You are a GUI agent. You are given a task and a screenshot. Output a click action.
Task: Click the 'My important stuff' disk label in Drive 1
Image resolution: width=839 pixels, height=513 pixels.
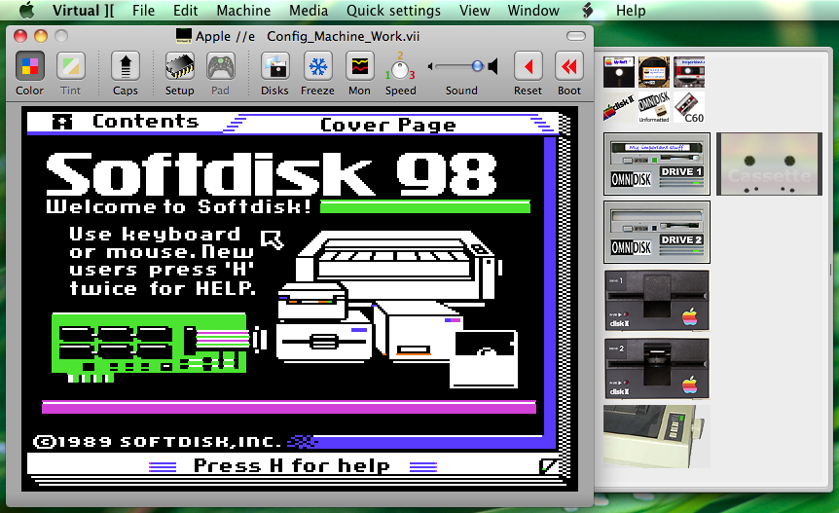(657, 147)
